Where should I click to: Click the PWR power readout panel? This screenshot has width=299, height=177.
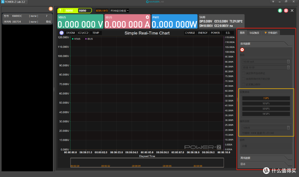tap(174, 21)
